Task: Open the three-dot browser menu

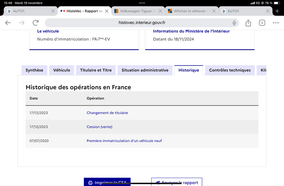Action: pyautogui.click(x=276, y=23)
